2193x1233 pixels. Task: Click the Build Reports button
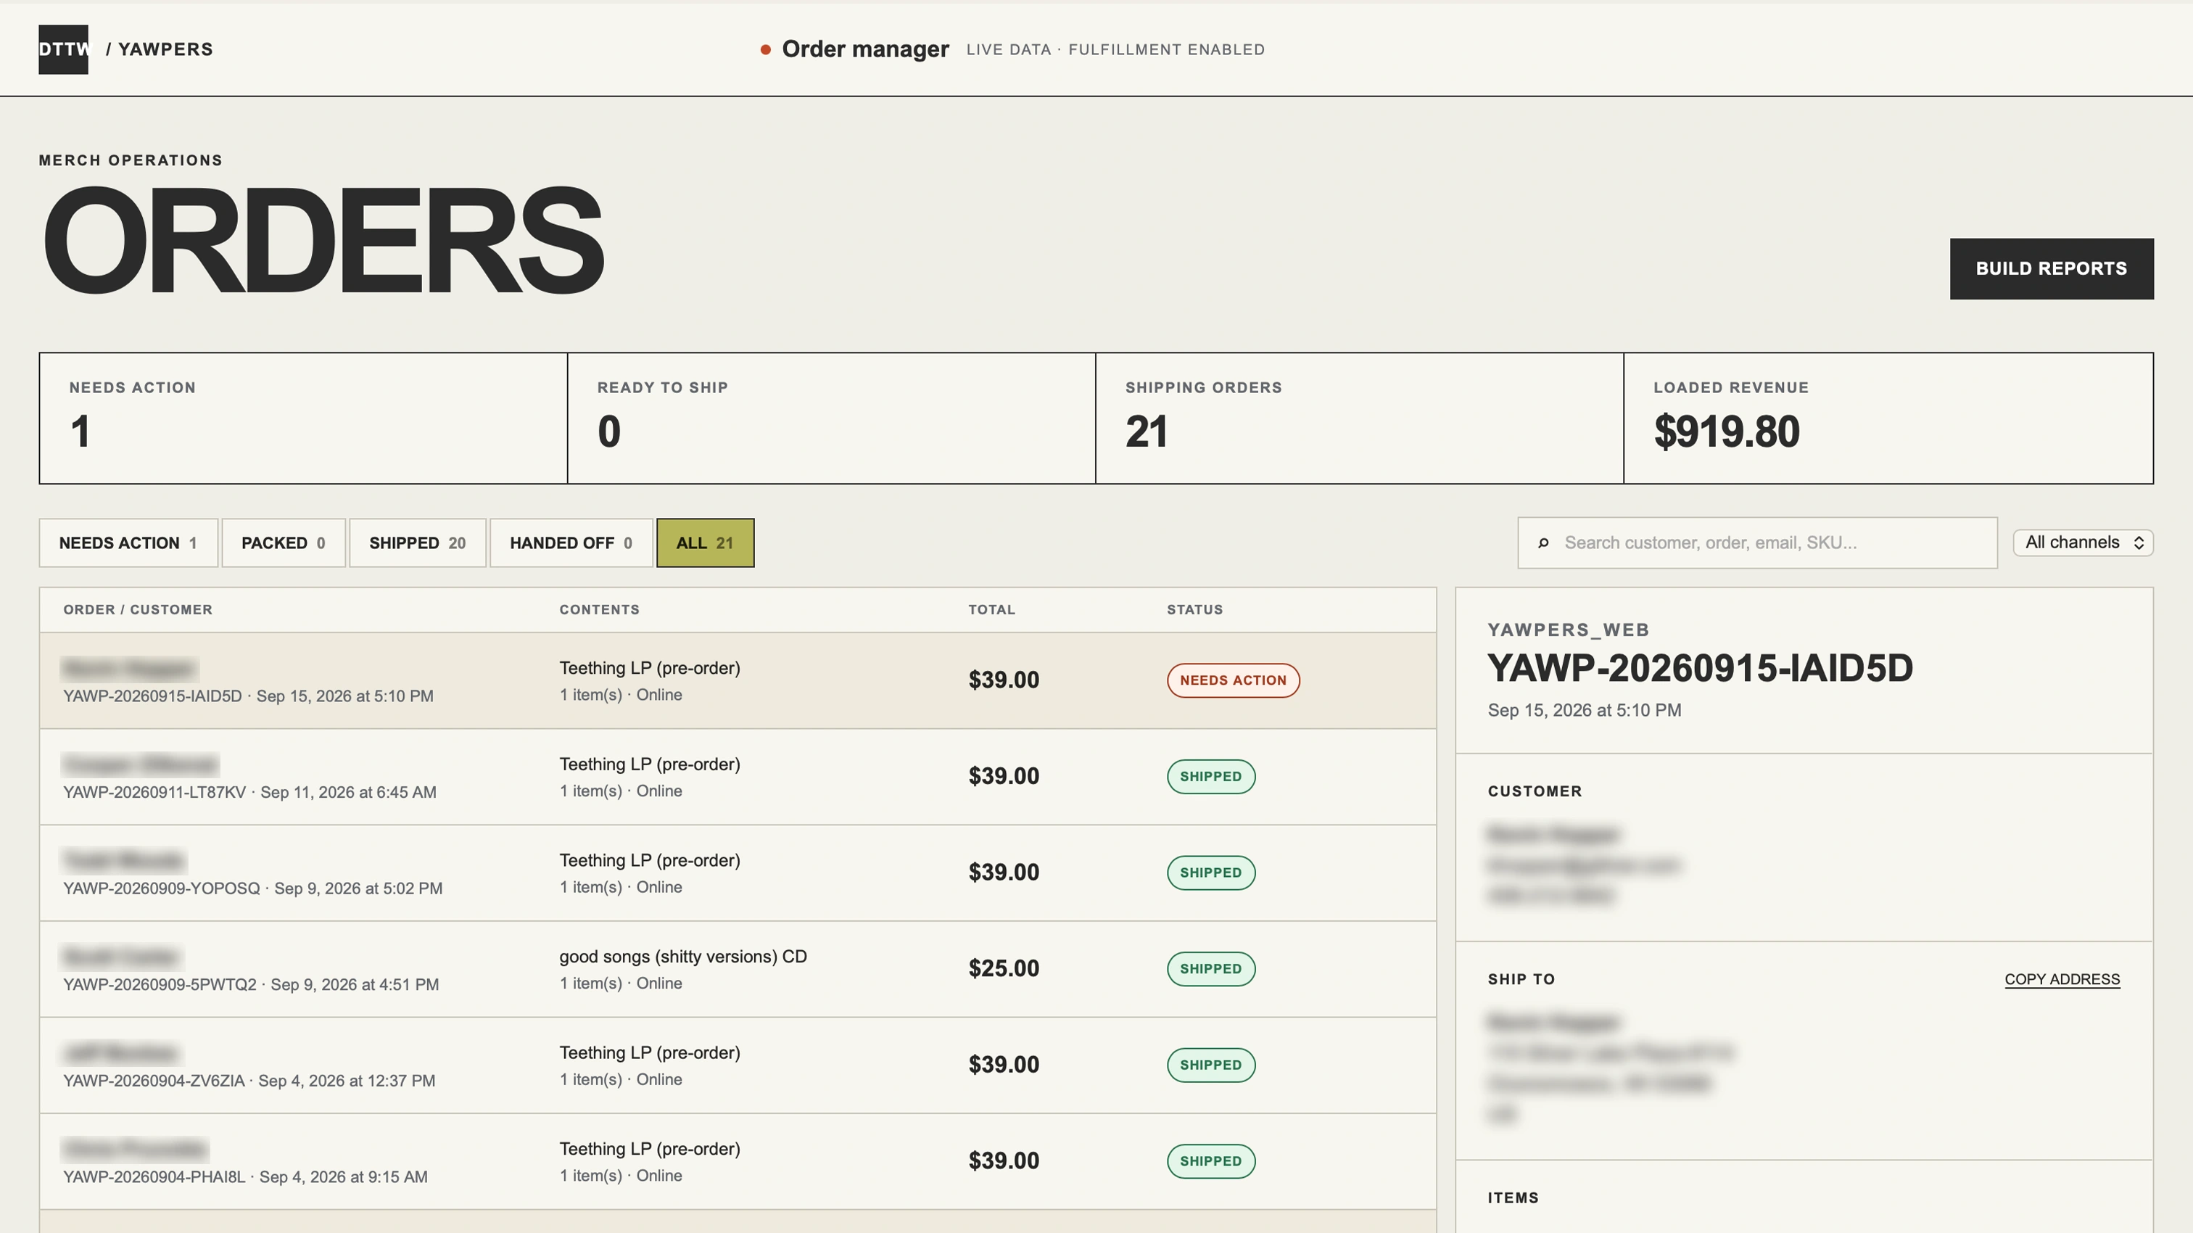(2052, 268)
